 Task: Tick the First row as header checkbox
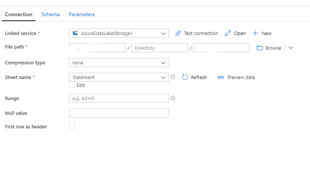(72, 126)
